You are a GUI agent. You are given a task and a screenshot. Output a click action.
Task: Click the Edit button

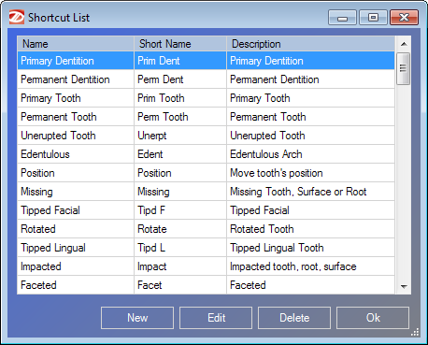pos(216,318)
